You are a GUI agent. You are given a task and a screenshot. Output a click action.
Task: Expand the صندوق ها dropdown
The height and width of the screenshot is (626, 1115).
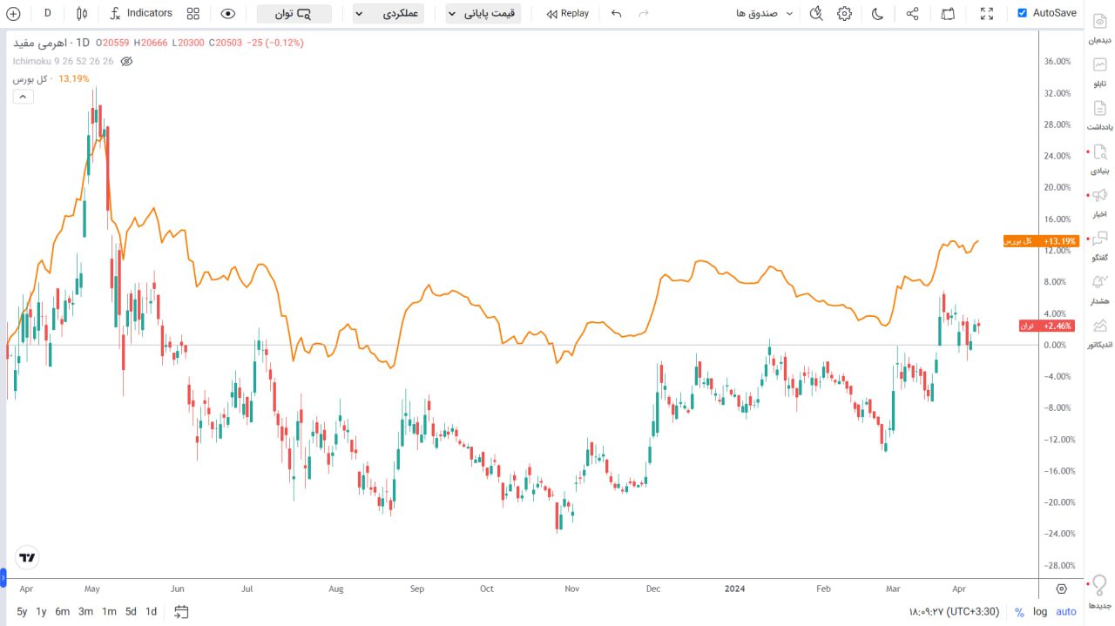coord(765,13)
